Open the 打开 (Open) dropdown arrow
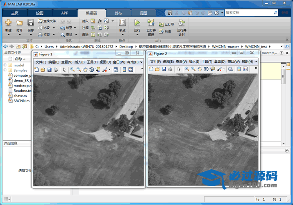Image resolution: width=293 pixels, height=205 pixels. click(19, 34)
